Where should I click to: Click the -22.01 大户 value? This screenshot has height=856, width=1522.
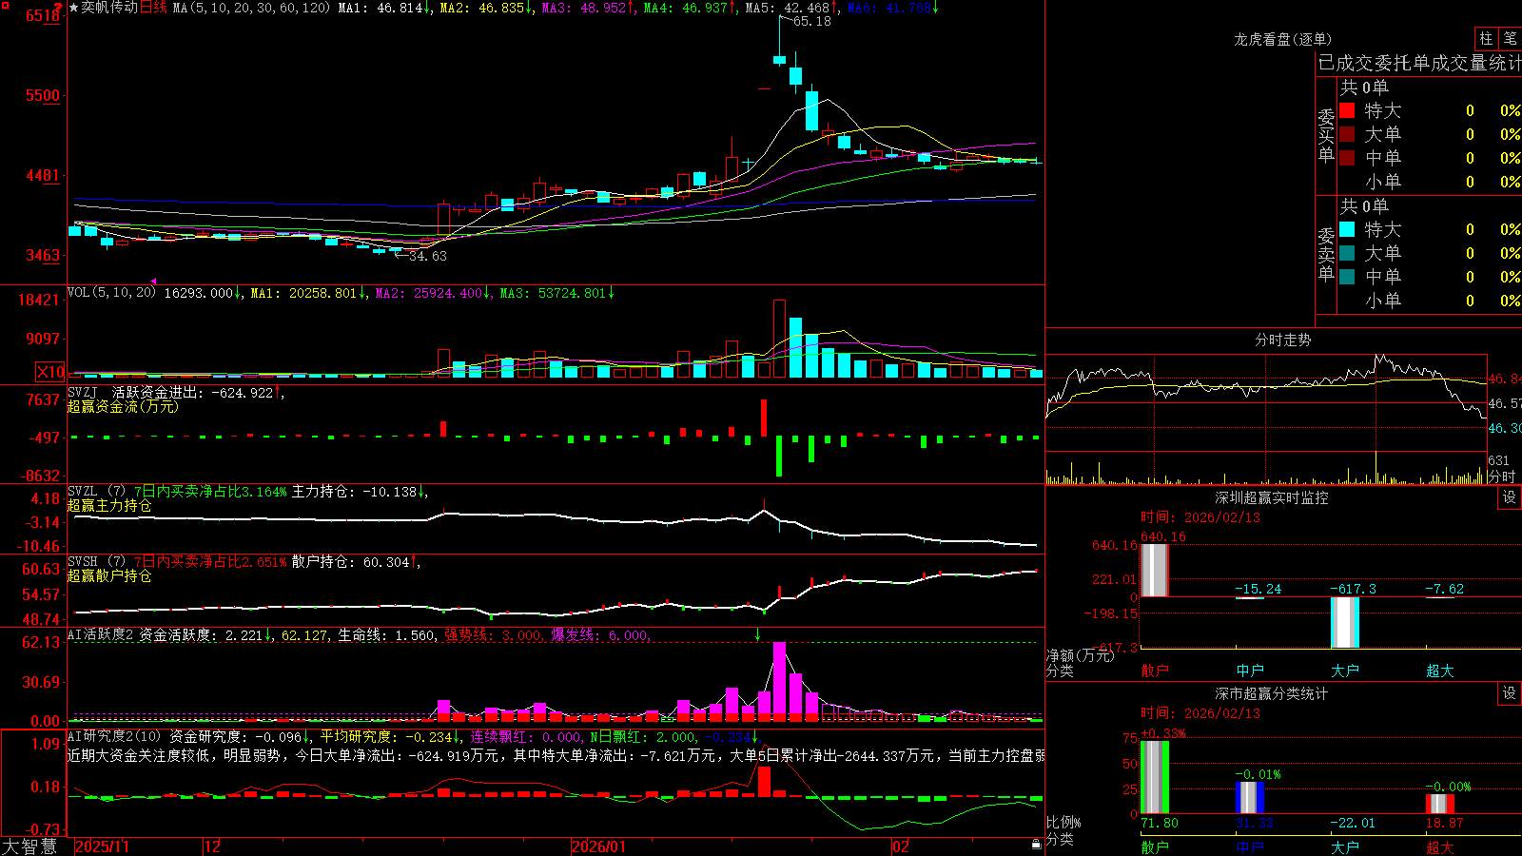coord(1353,823)
